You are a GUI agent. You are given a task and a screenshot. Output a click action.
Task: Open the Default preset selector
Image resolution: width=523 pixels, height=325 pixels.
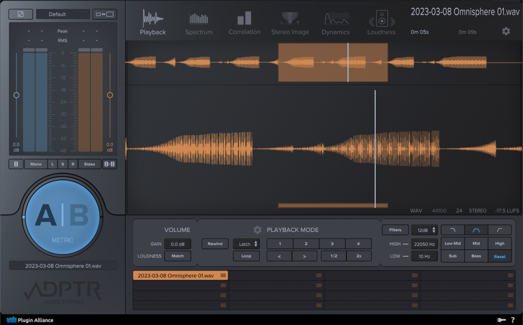(x=63, y=14)
